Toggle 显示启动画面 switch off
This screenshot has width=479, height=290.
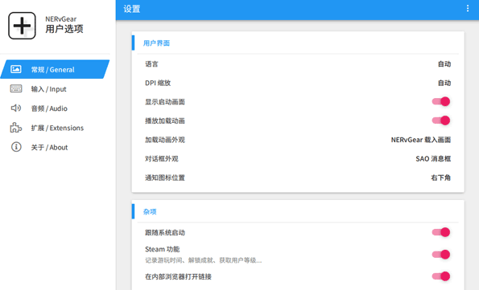441,101
